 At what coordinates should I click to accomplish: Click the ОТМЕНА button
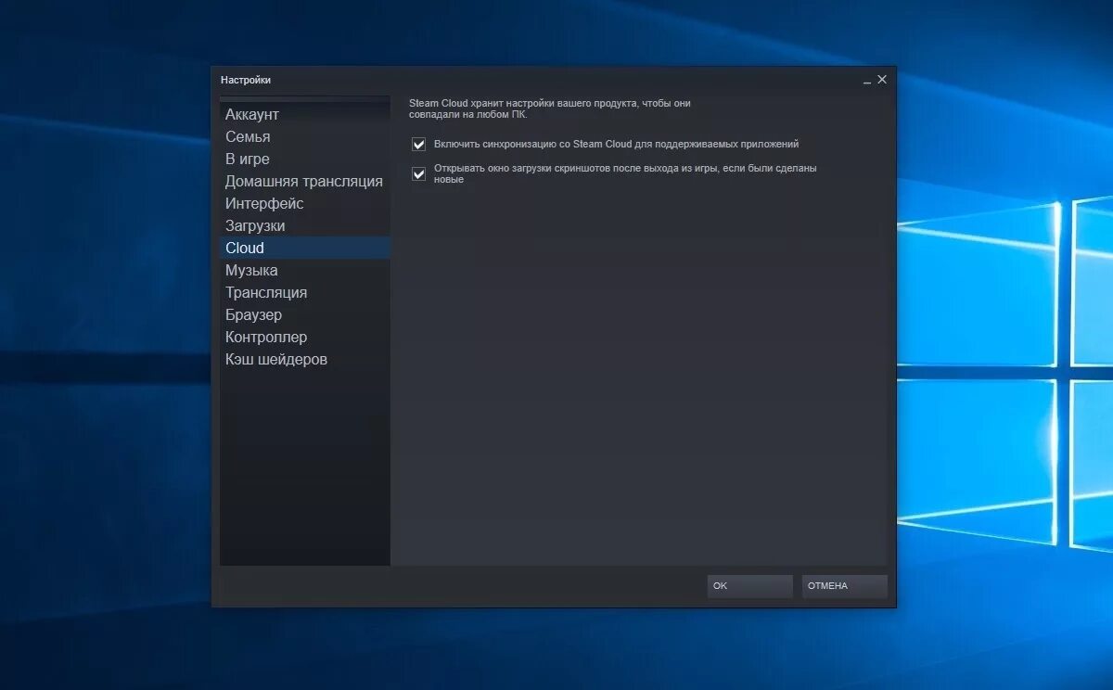click(844, 586)
